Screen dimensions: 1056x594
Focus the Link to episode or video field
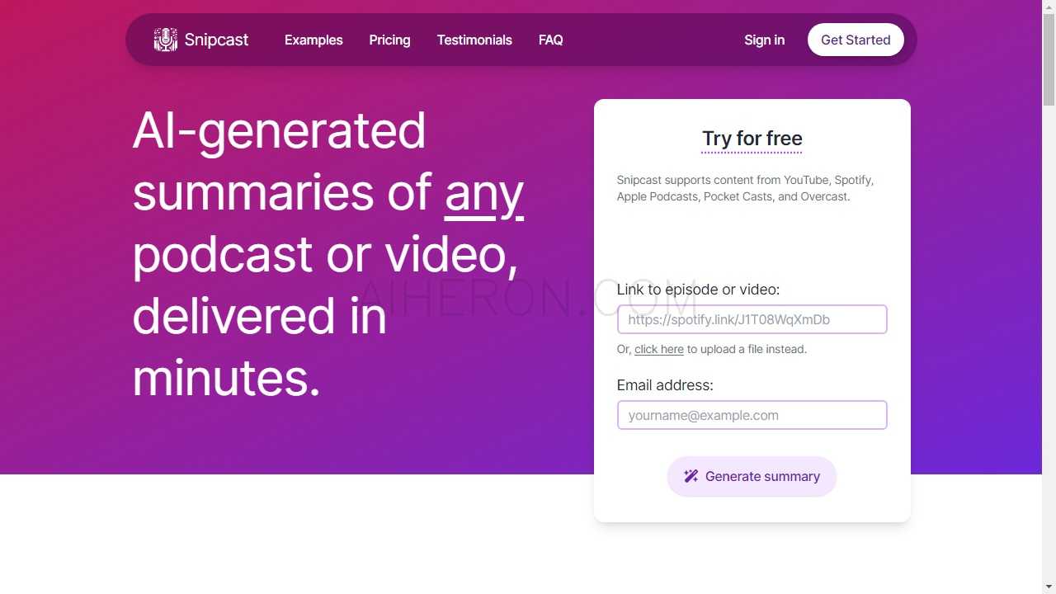pyautogui.click(x=752, y=319)
